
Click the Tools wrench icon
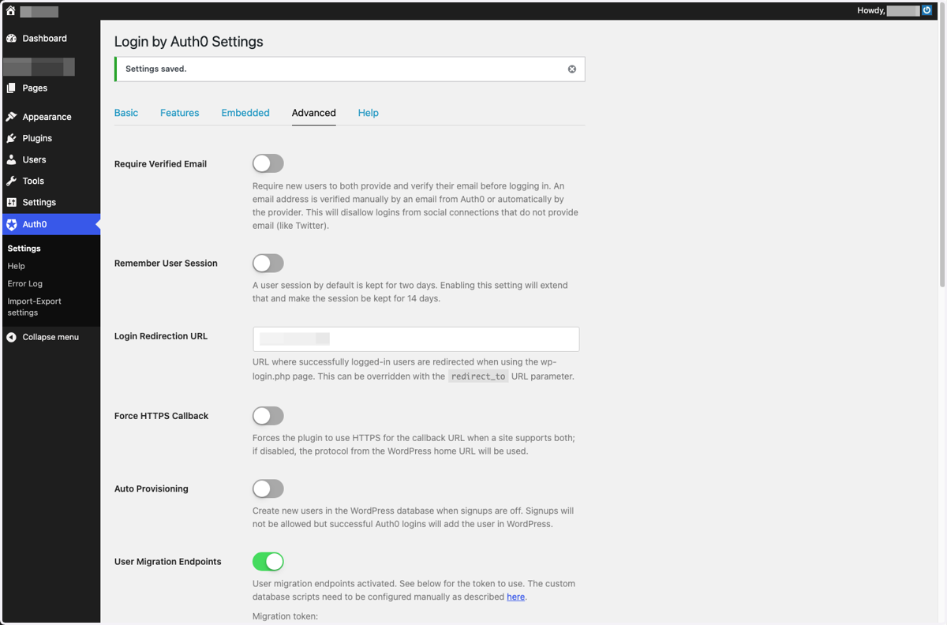click(11, 181)
